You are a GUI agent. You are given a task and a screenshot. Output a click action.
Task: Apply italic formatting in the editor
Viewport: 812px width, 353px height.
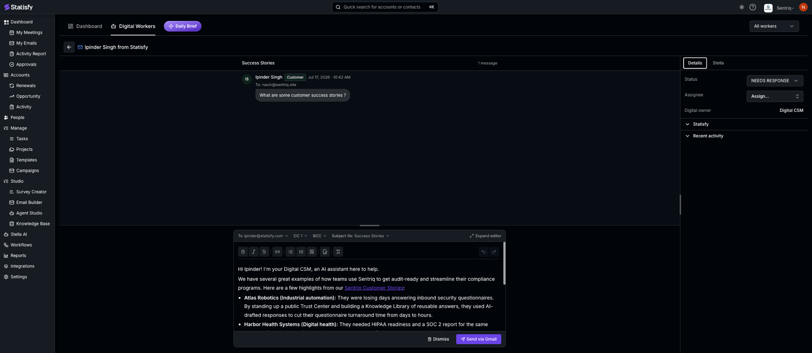tap(253, 252)
